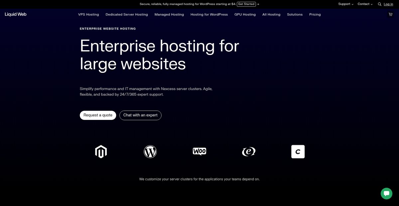
Task: Open the All Hosting menu
Action: pos(271,15)
